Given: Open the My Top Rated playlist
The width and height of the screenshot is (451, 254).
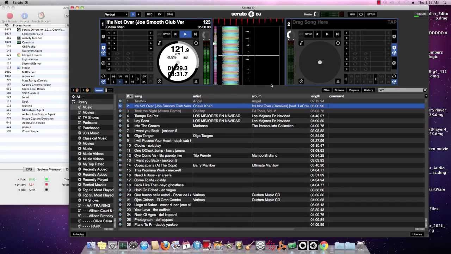Looking at the screenshot, I should [93, 164].
